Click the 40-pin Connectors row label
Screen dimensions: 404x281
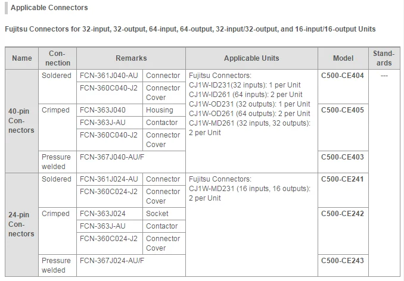click(x=21, y=121)
